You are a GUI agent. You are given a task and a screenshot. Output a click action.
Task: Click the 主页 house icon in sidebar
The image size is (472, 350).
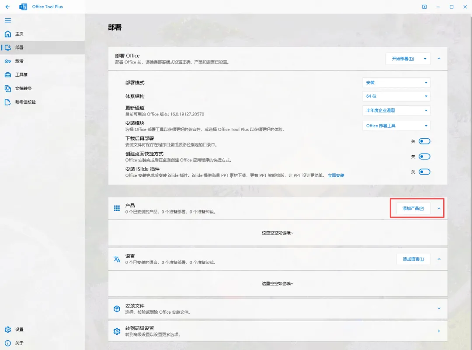(x=8, y=34)
